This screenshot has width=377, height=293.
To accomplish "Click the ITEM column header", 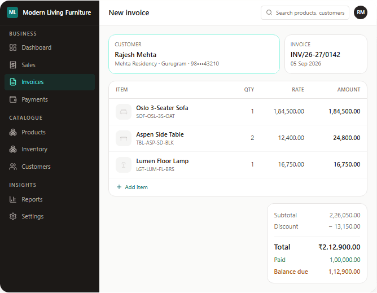I will pos(122,90).
